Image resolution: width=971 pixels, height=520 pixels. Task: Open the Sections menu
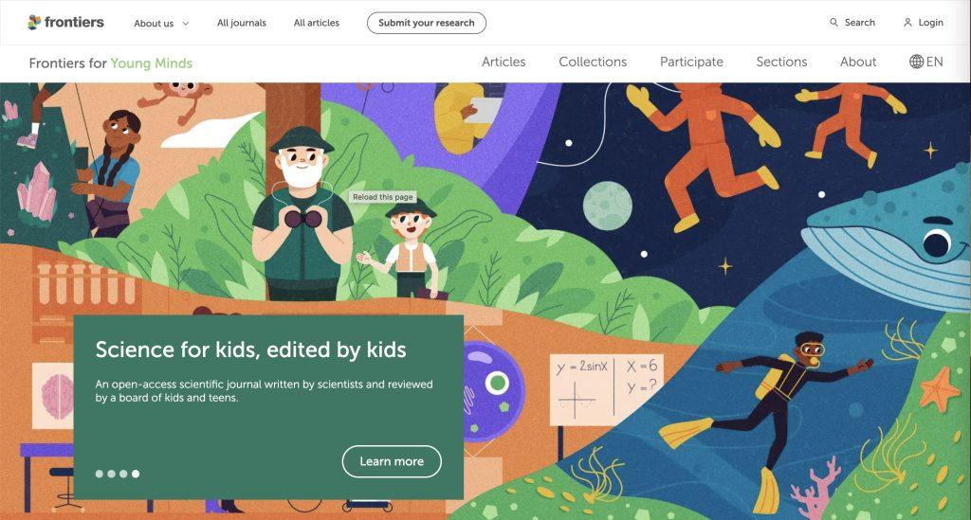pyautogui.click(x=781, y=62)
